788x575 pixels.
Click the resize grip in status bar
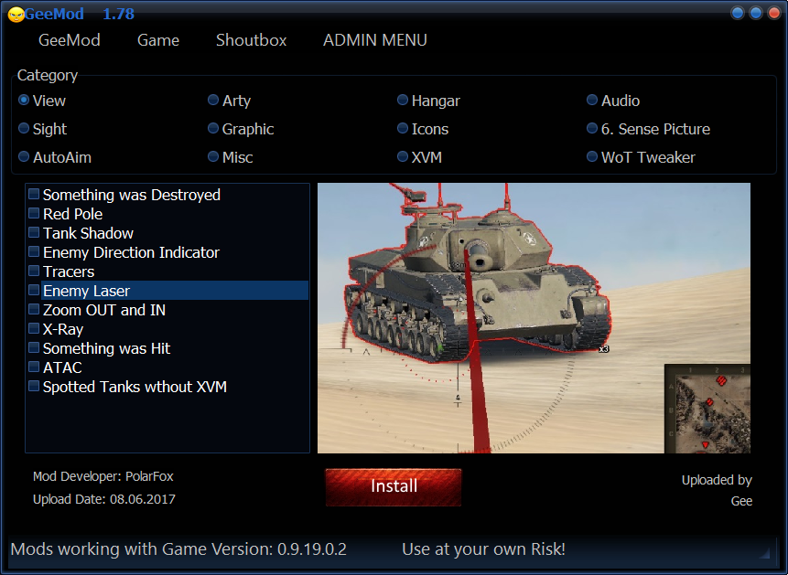point(764,553)
